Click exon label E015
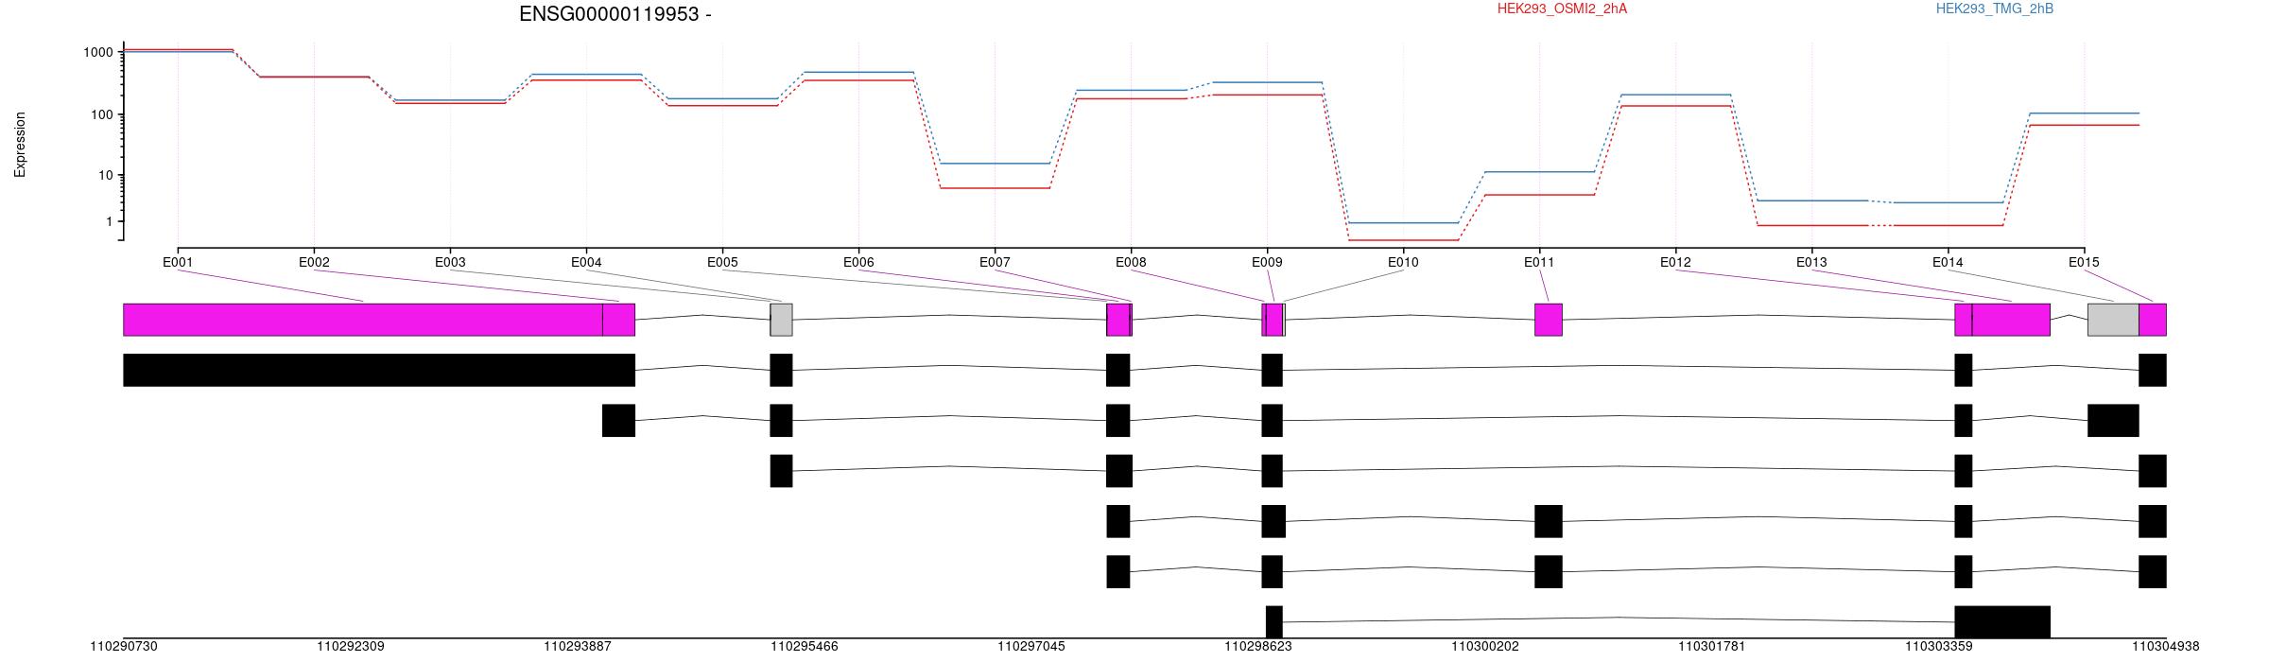 pyautogui.click(x=2084, y=263)
